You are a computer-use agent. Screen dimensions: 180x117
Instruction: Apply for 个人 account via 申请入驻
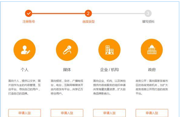pos(24,113)
